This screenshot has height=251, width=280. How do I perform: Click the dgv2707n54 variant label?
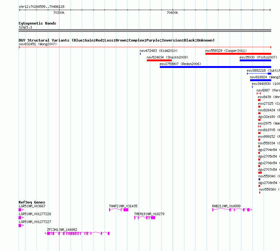click(269, 170)
